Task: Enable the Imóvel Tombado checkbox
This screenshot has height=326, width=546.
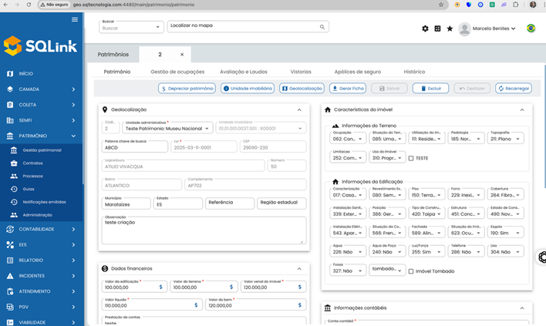Action: pos(411,271)
